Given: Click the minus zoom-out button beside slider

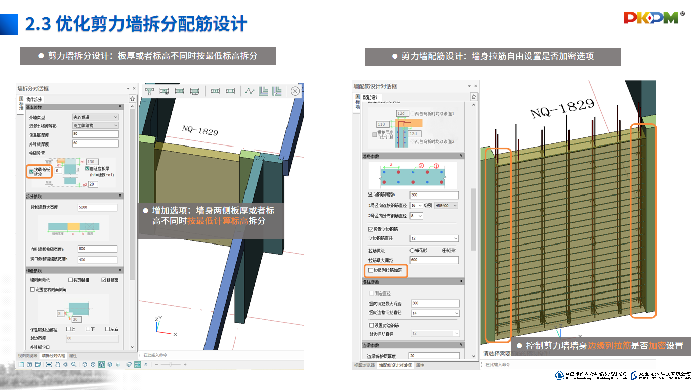Looking at the screenshot, I should pos(156,364).
